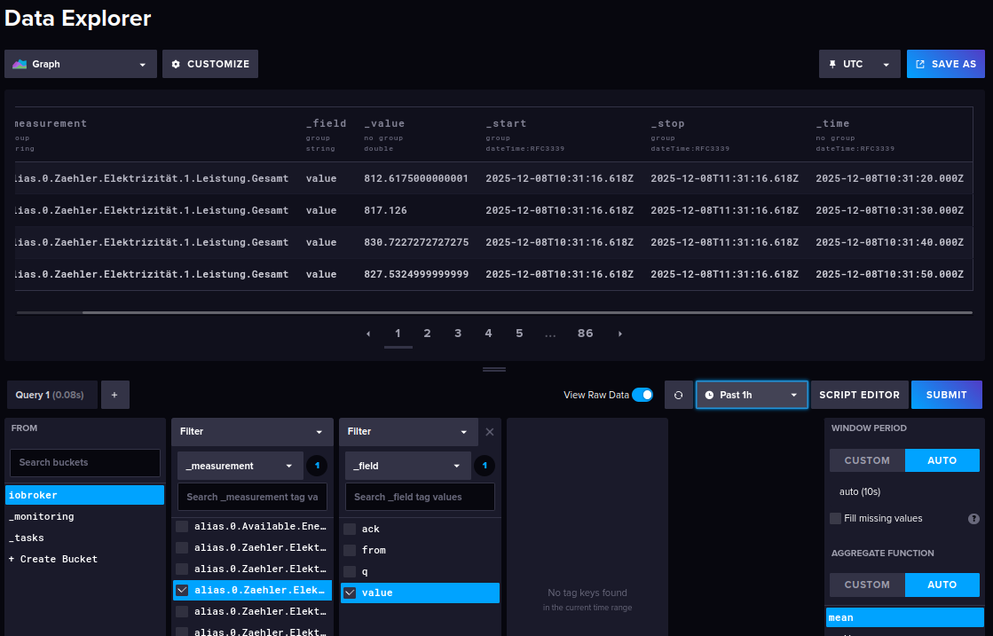Remove the _field filter with X icon
Image resolution: width=993 pixels, height=636 pixels.
click(x=490, y=432)
